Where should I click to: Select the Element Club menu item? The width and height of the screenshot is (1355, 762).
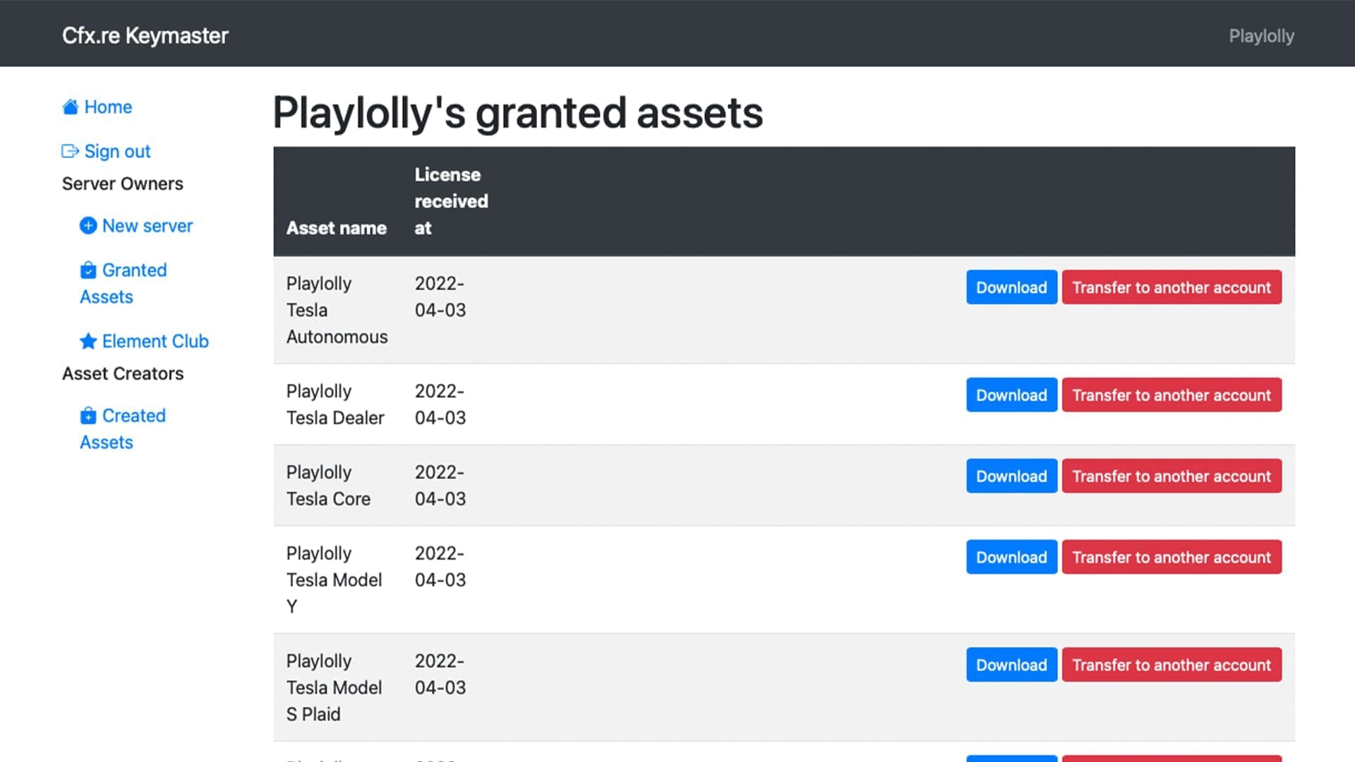click(144, 341)
